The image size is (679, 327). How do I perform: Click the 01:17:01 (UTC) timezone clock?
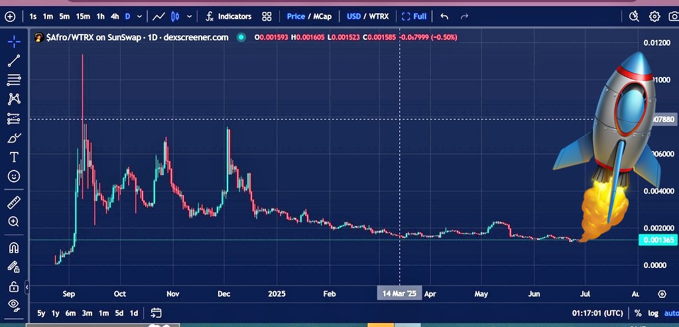tap(597, 313)
